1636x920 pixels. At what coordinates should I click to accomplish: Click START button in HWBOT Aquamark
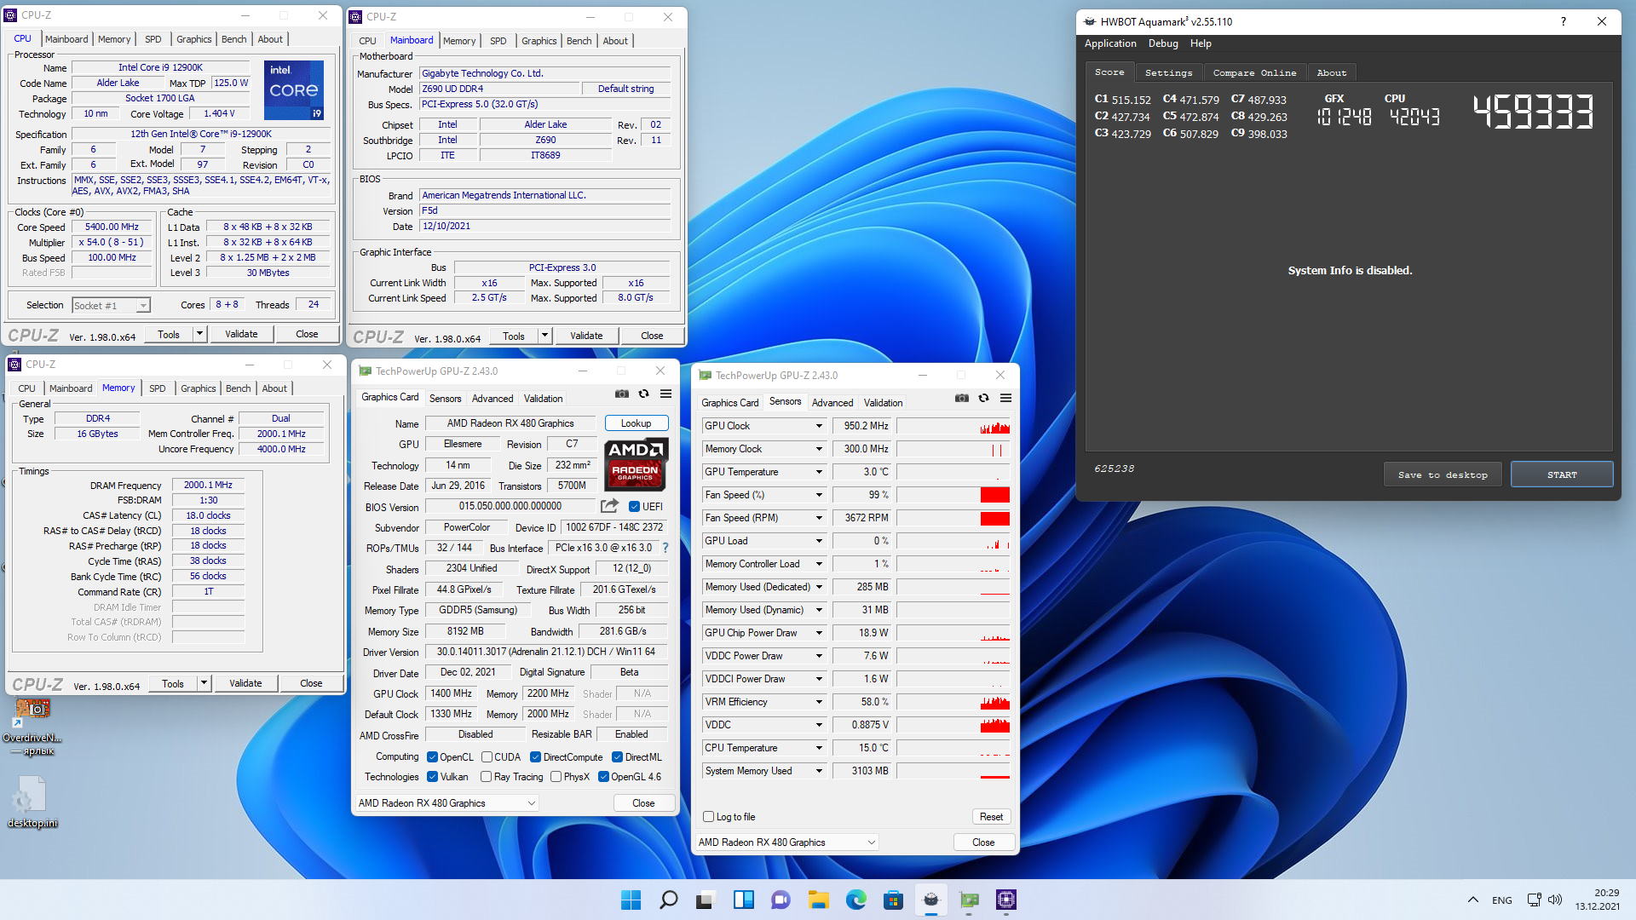click(x=1562, y=474)
